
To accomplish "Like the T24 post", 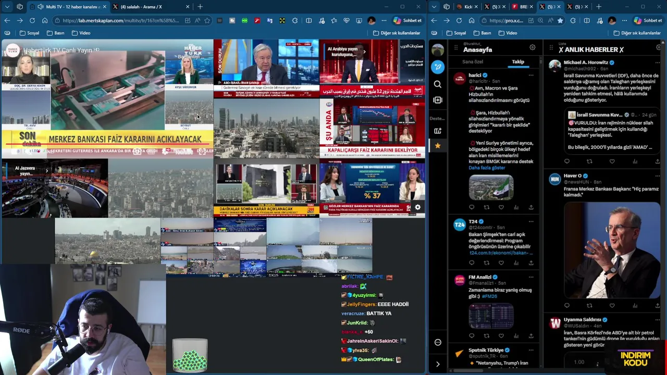I will click(501, 263).
